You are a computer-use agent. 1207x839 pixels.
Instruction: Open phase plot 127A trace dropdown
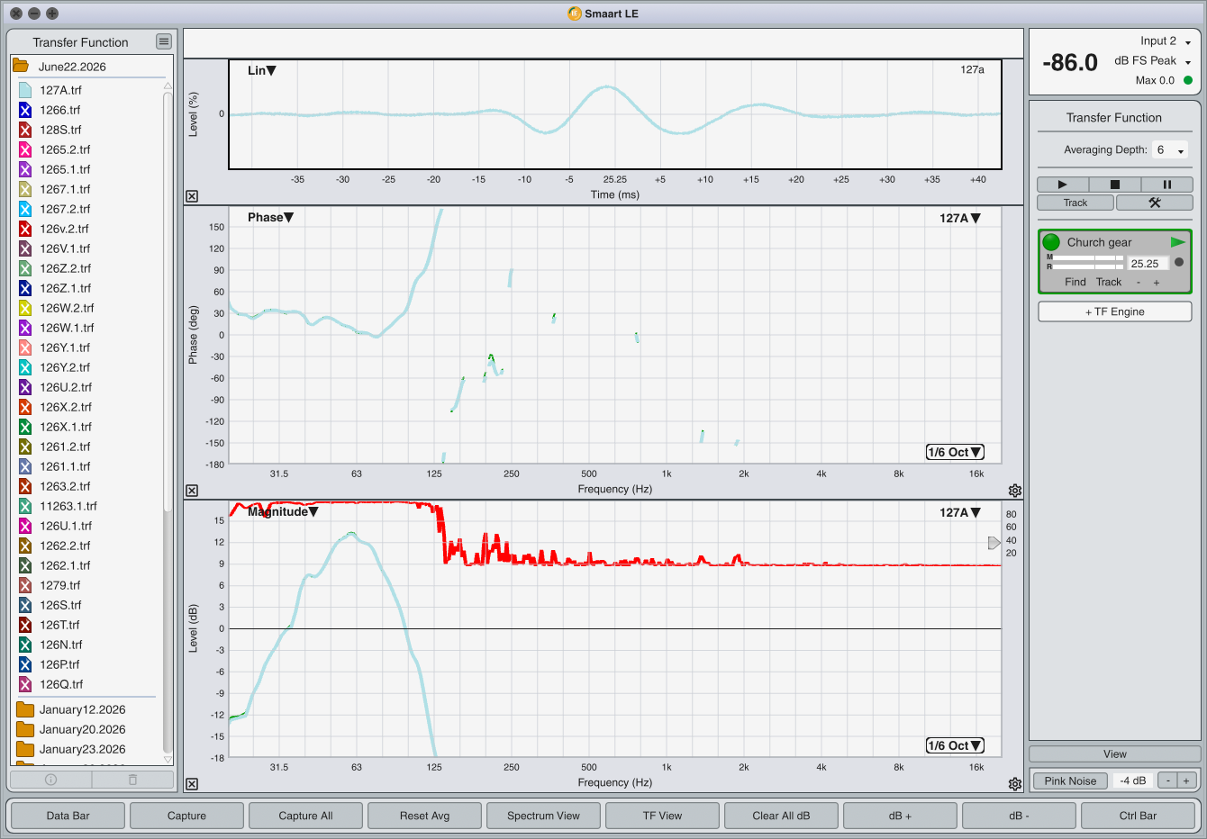(x=960, y=218)
